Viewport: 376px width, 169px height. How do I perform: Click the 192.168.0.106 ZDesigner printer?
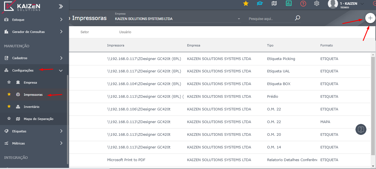click(139, 109)
